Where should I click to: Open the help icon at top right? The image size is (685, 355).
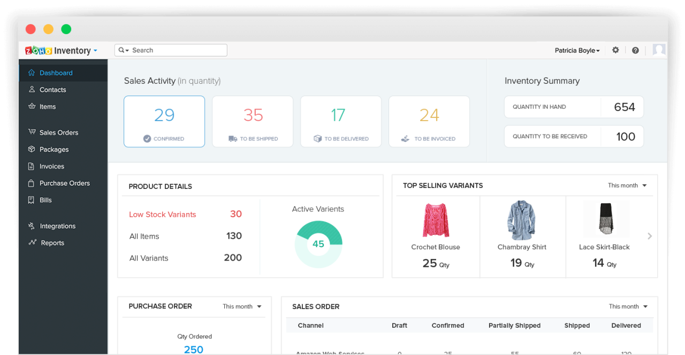[x=635, y=50]
